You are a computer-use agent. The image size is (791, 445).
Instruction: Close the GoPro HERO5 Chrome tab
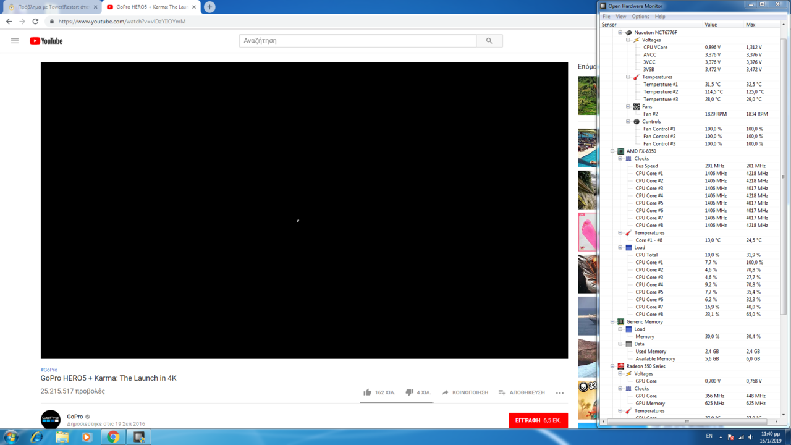194,7
